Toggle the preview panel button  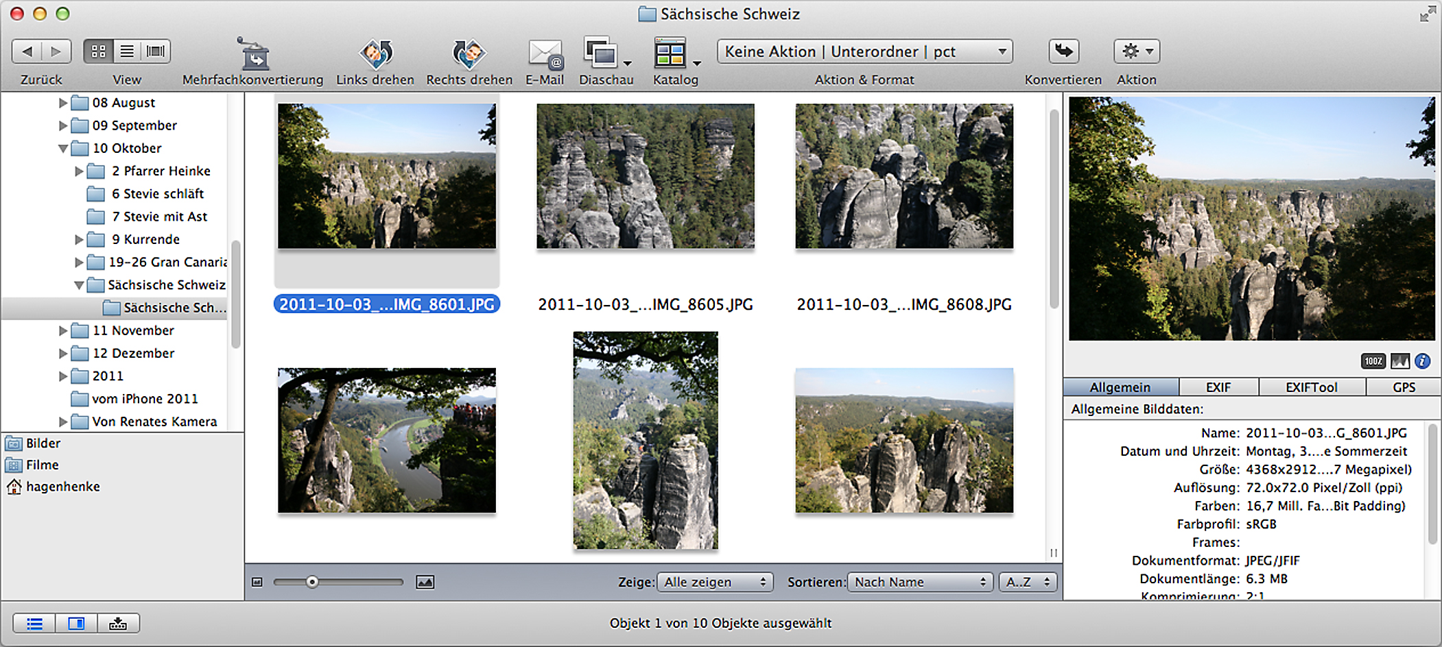[76, 623]
